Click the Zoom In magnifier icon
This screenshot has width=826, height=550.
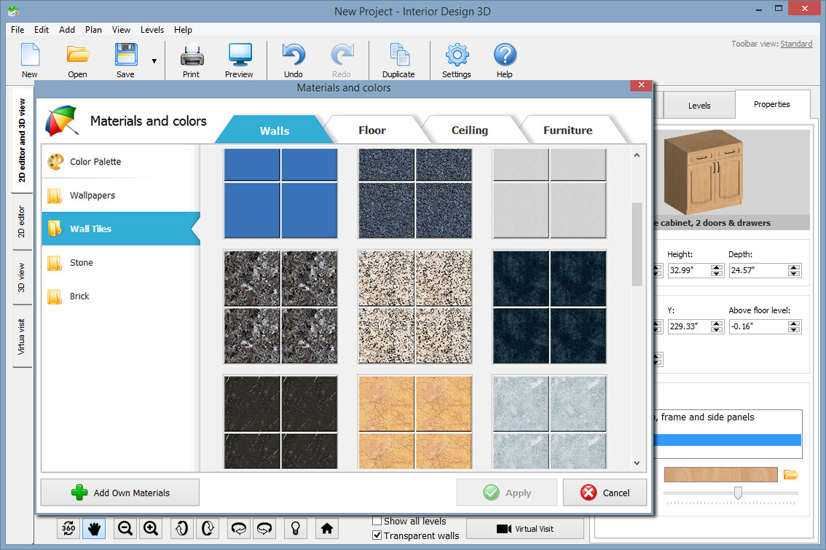(x=151, y=528)
